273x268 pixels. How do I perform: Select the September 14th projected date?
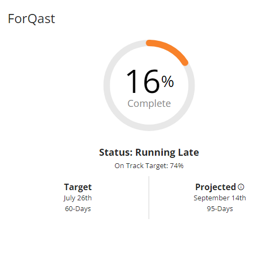[220, 198]
